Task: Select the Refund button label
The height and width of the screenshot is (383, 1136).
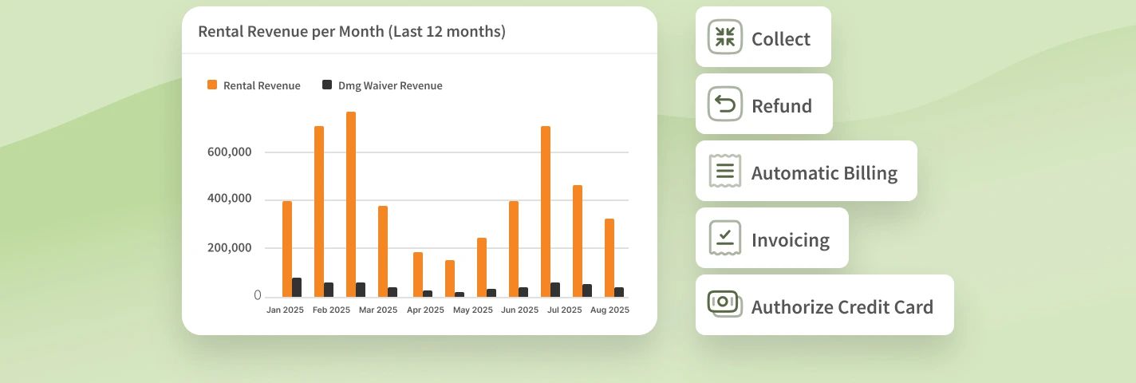Action: (782, 106)
